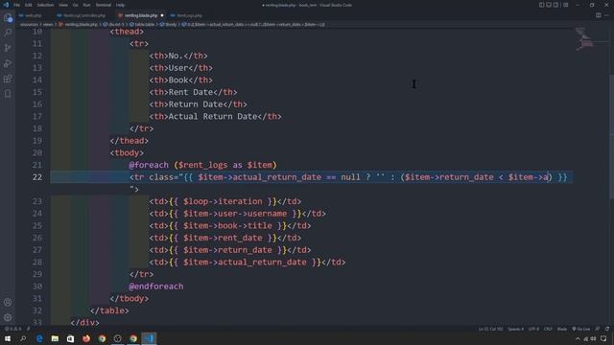Click the resources breadcrumb segment
Screen dimensions: 614x345
[x=29, y=24]
